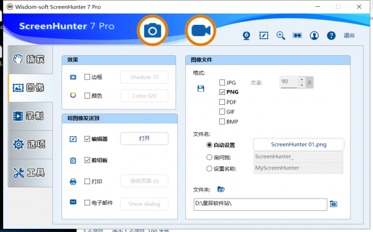Click the 适合页面 (s) button

coord(144,181)
